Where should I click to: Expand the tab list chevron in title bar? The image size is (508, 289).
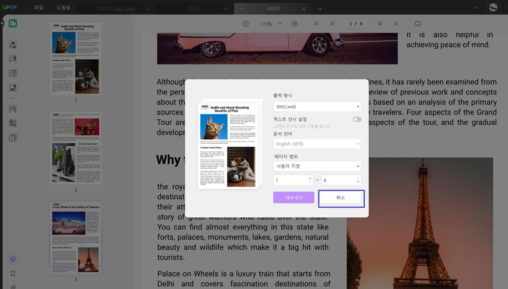click(475, 8)
